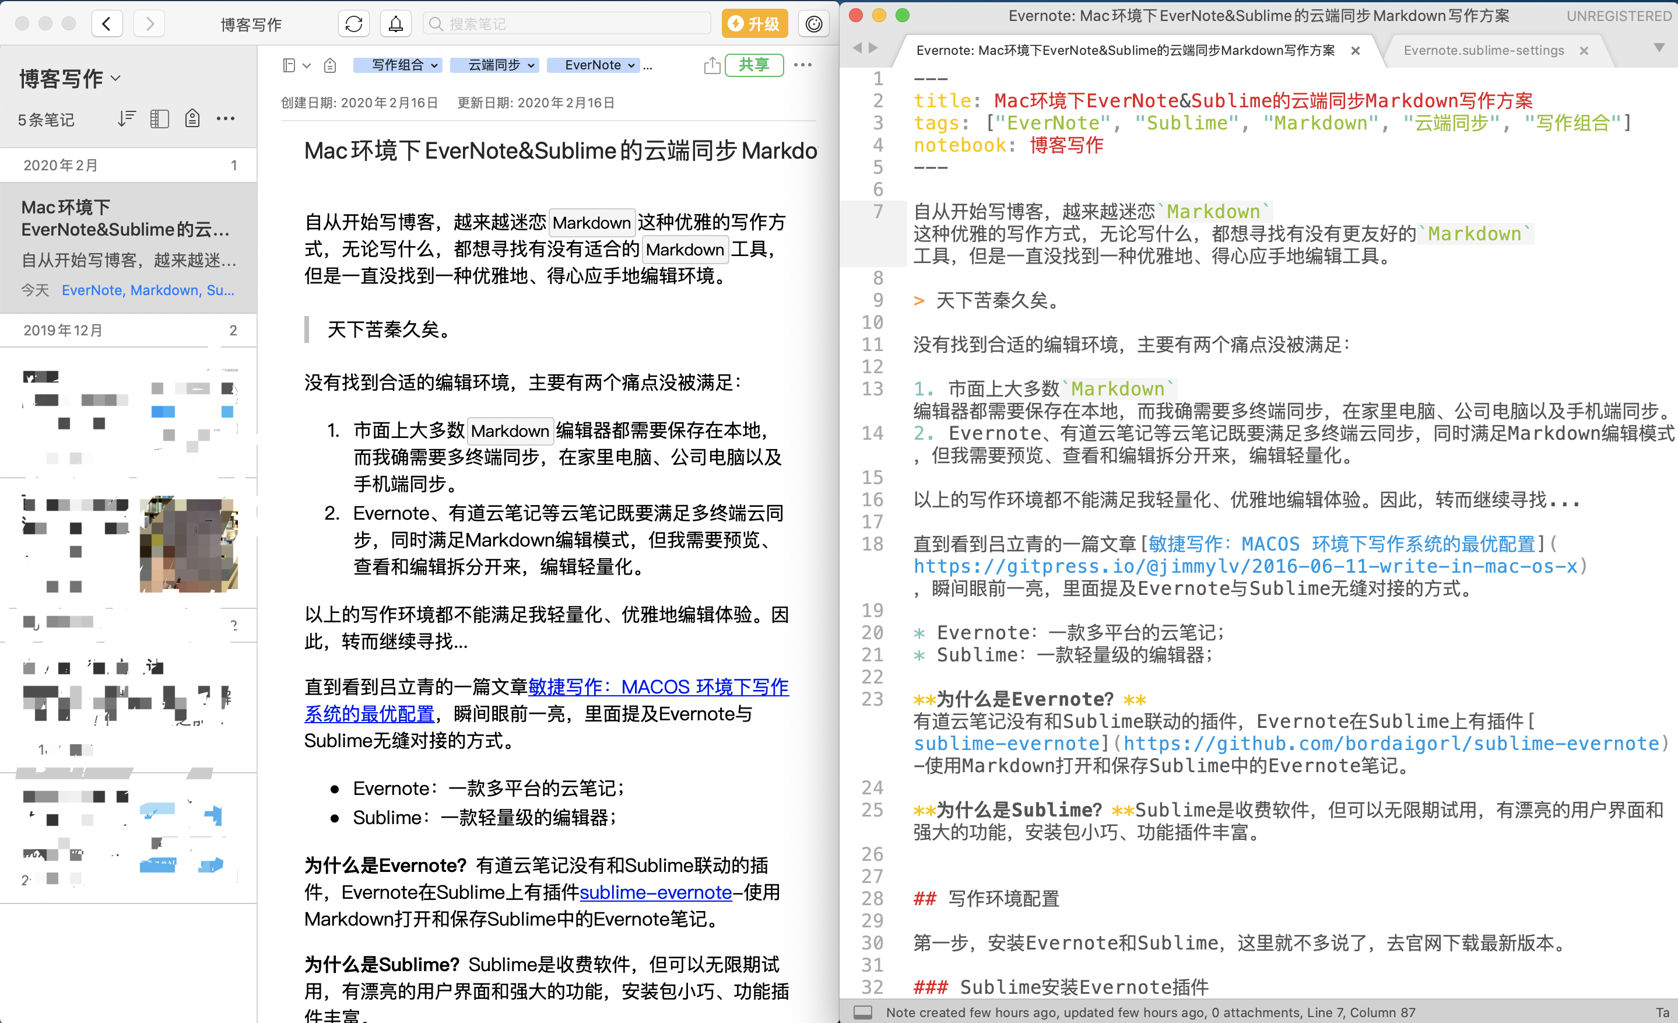Click the note title in Evernote editor
Viewport: 1678px width, 1023px height.
coord(560,150)
